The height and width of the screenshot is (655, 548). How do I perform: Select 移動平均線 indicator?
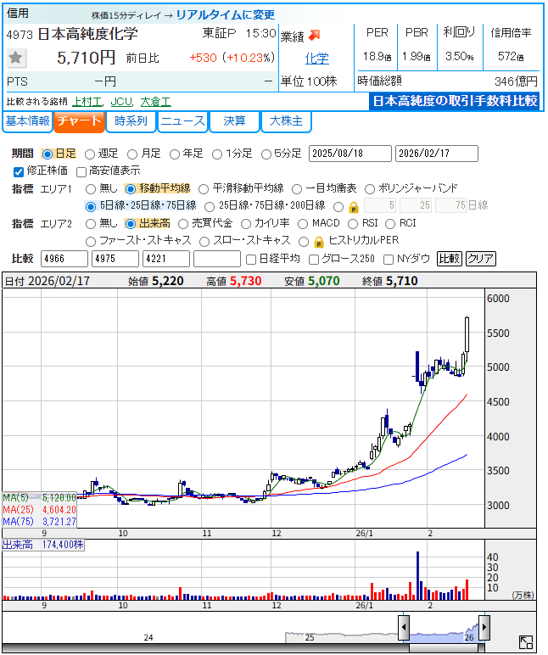tap(131, 189)
